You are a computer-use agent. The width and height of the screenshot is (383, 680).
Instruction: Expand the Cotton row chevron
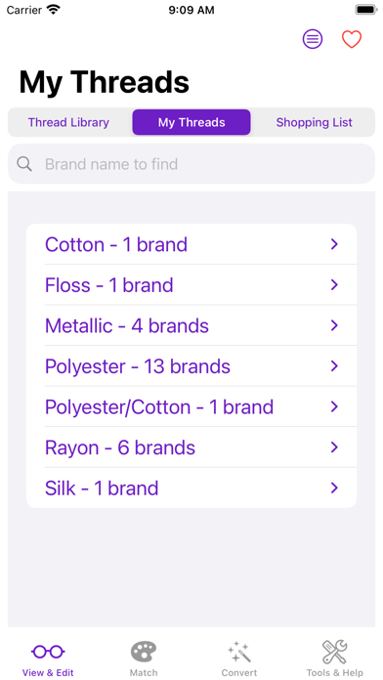[334, 244]
